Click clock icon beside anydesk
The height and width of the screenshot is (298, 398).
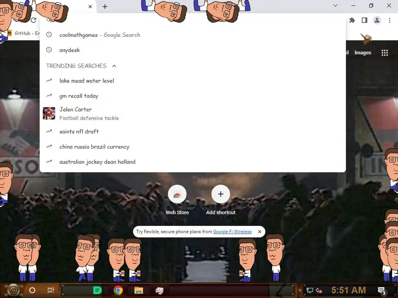point(49,50)
